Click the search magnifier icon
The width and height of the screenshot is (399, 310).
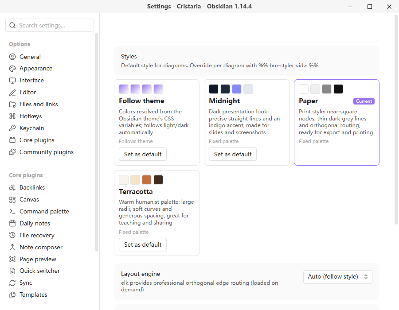tap(12, 25)
